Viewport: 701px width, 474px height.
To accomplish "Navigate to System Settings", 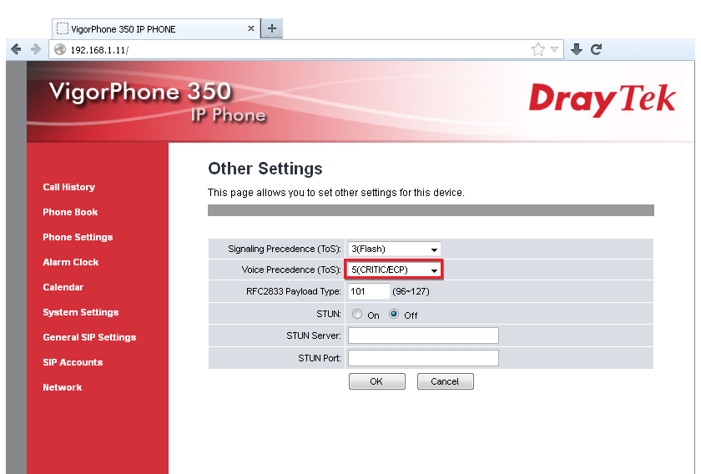I will click(x=81, y=312).
